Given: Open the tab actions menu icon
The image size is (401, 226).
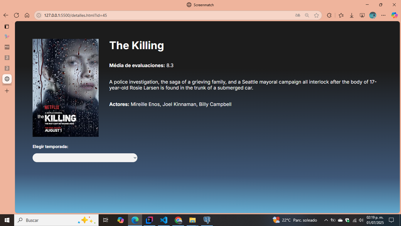Looking at the screenshot, I should click(x=7, y=26).
